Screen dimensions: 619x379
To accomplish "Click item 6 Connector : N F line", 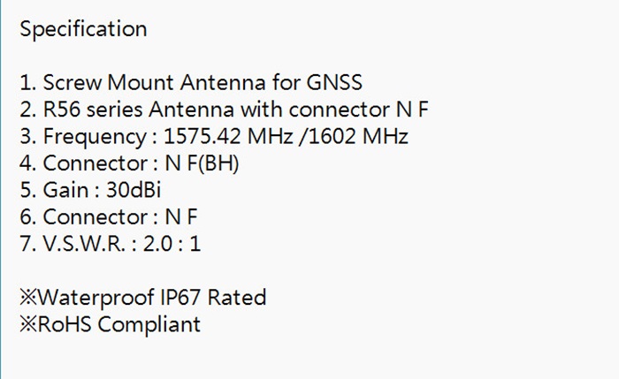I will click(108, 216).
